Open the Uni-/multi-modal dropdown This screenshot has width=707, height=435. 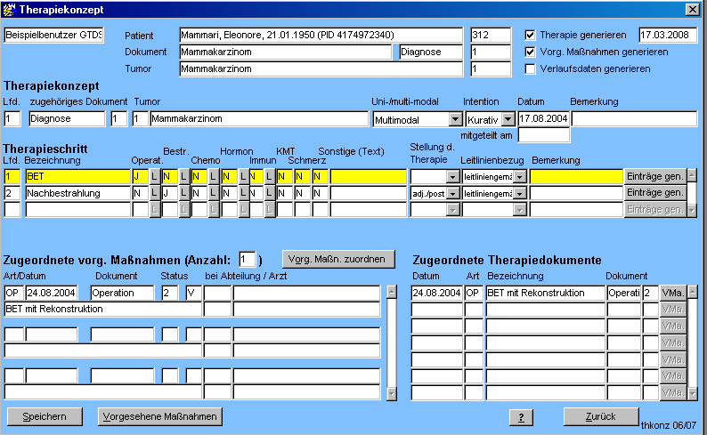click(x=455, y=118)
